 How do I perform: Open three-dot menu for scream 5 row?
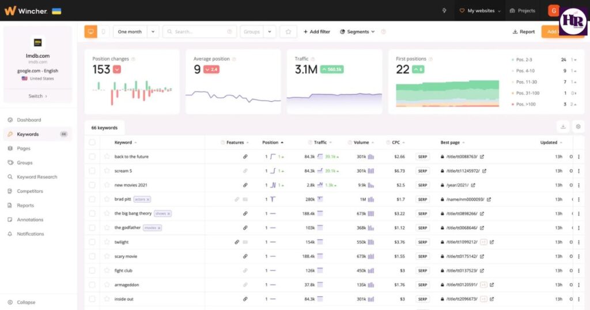coord(578,171)
